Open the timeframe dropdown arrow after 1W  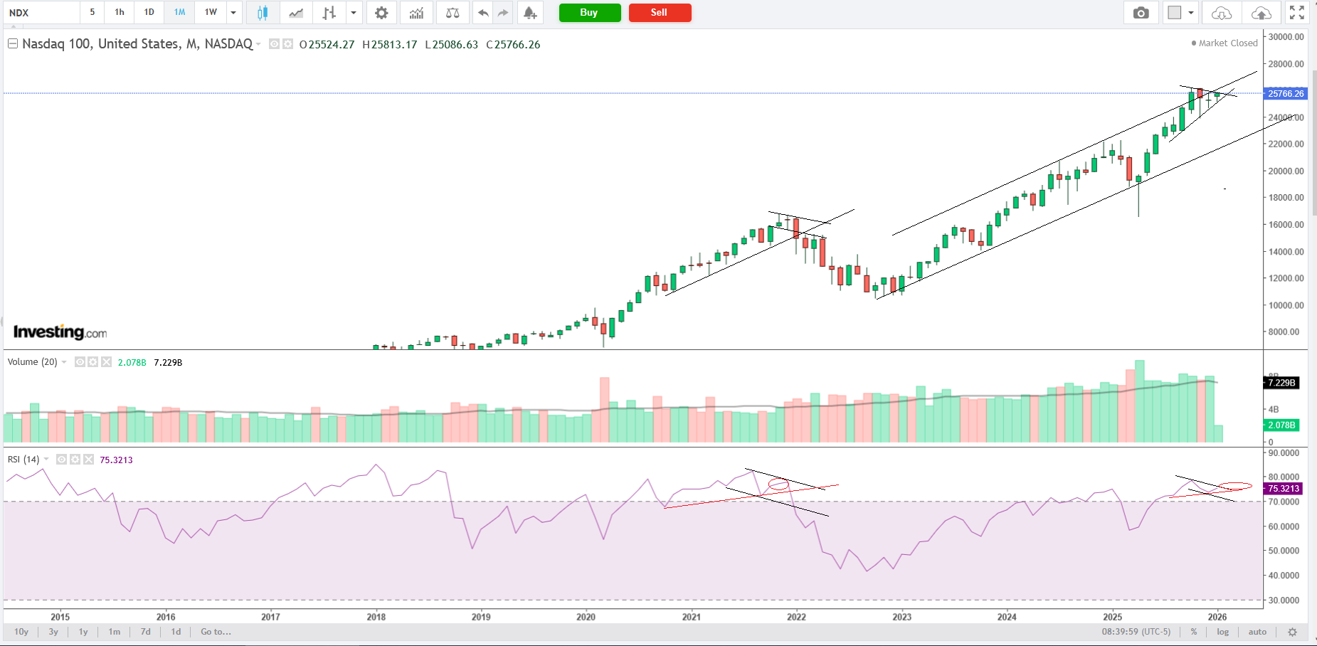pos(233,13)
